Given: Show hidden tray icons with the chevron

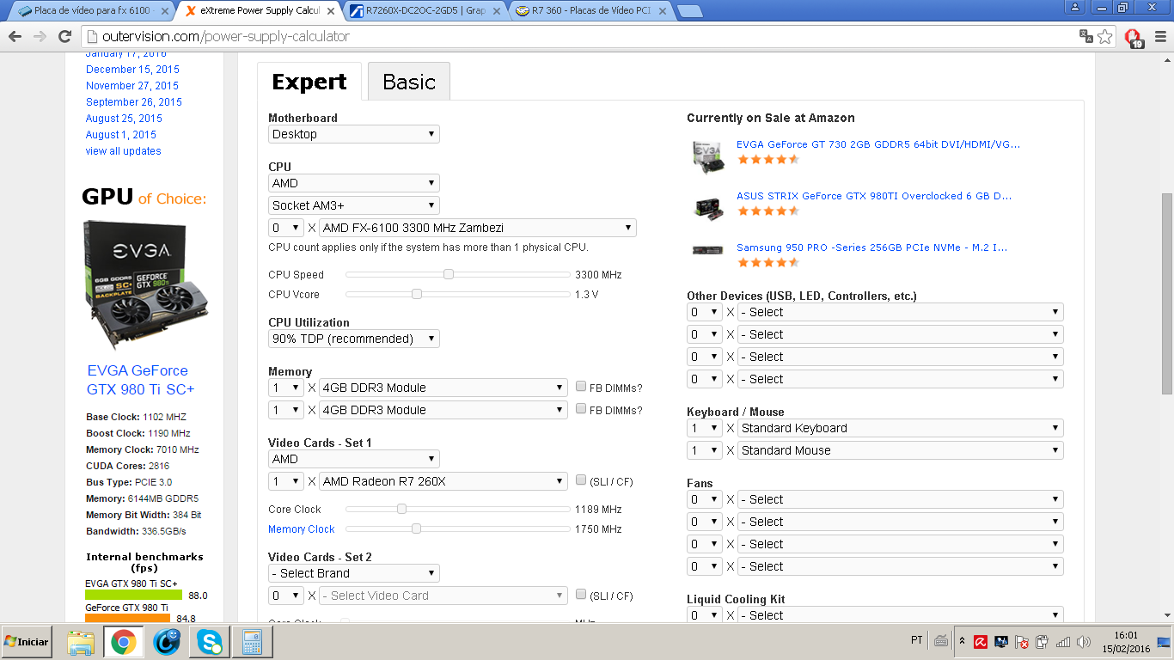Looking at the screenshot, I should [962, 641].
